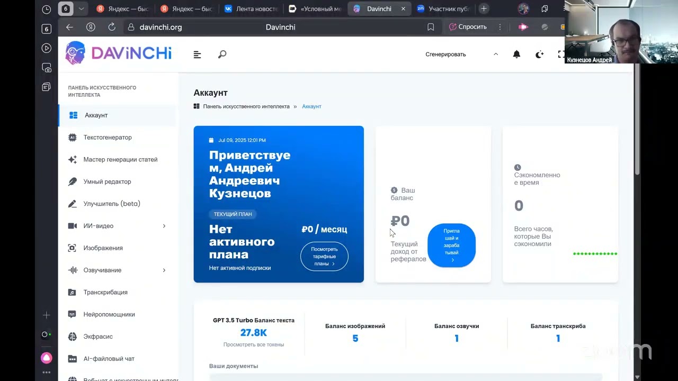Switch to second Яндекс browser tab
678x381 pixels.
click(186, 9)
